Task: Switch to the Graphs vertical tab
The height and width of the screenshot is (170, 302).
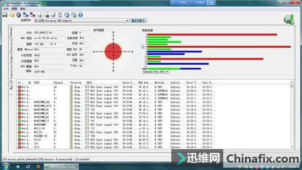Action: click(11, 59)
